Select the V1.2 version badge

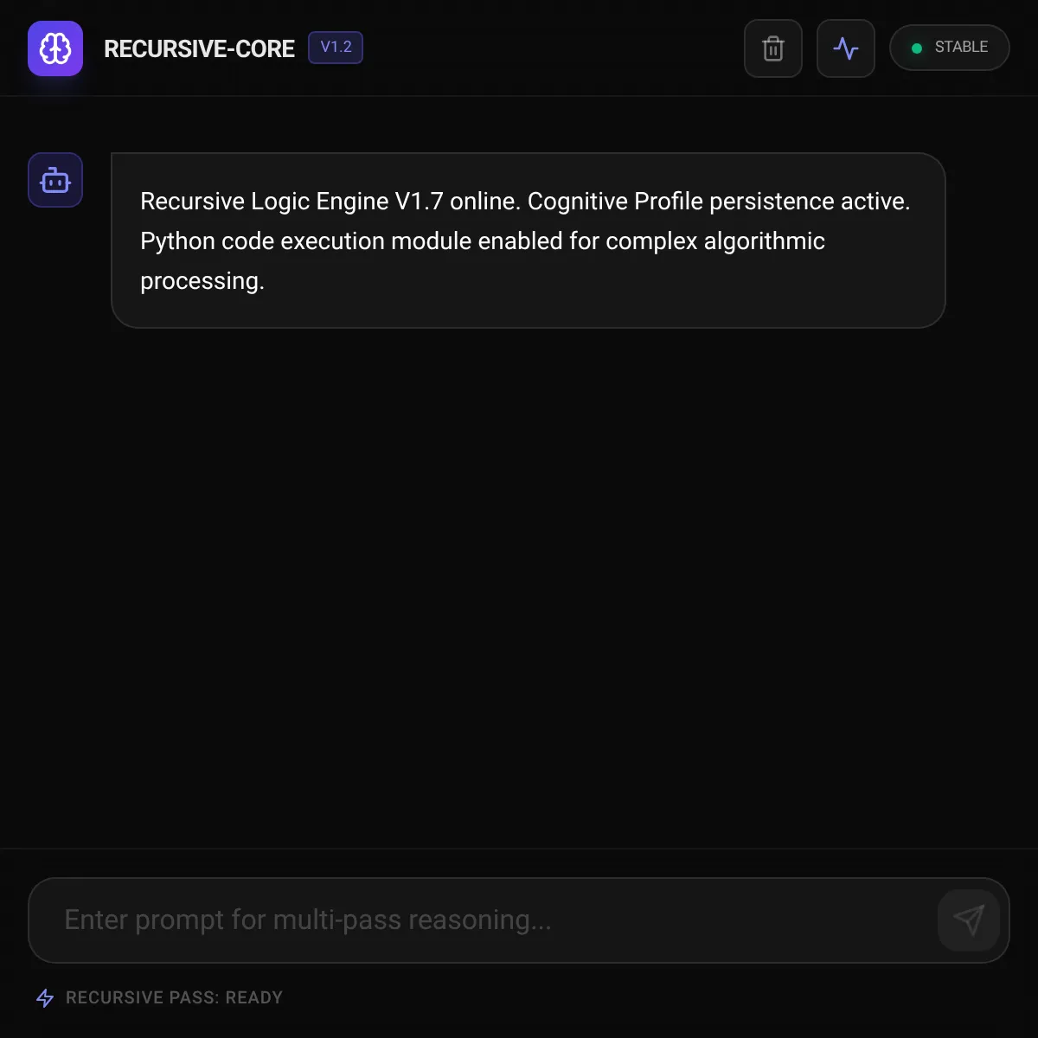336,48
